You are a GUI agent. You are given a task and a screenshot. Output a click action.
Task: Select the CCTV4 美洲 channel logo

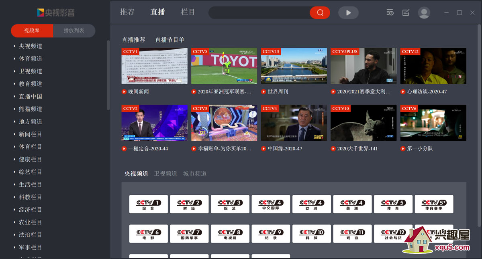pyautogui.click(x=352, y=204)
